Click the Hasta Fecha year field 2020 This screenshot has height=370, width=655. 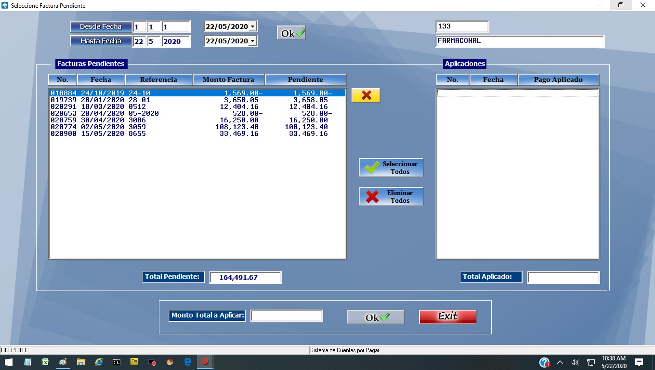176,41
